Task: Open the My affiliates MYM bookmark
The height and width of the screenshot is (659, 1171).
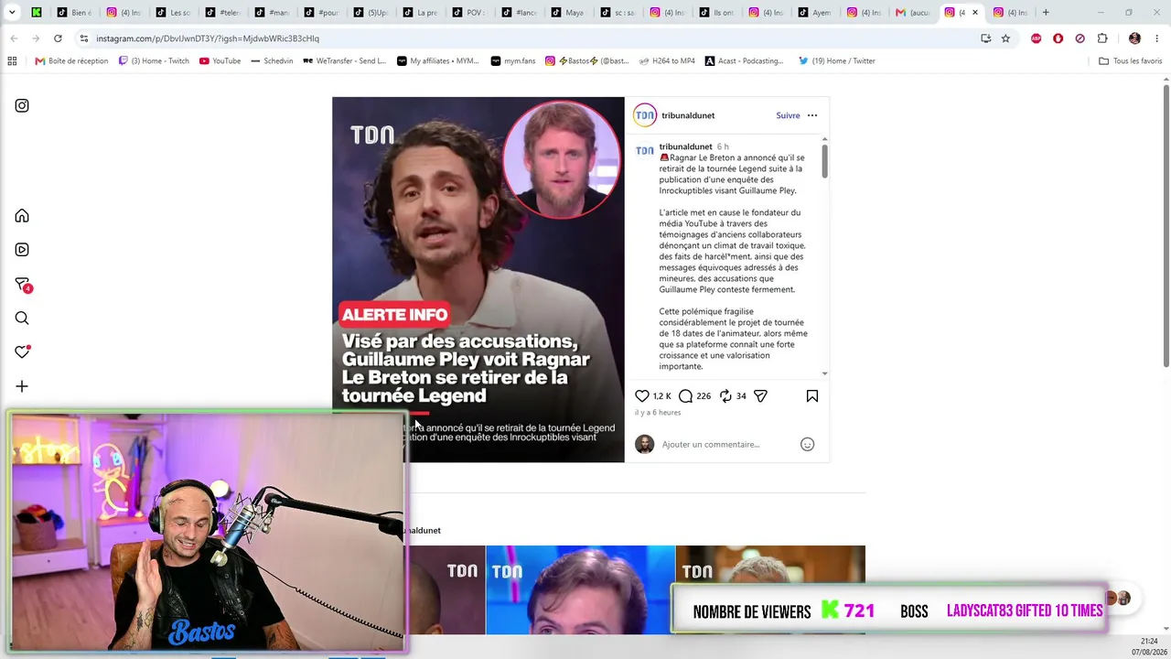Action: pyautogui.click(x=437, y=61)
